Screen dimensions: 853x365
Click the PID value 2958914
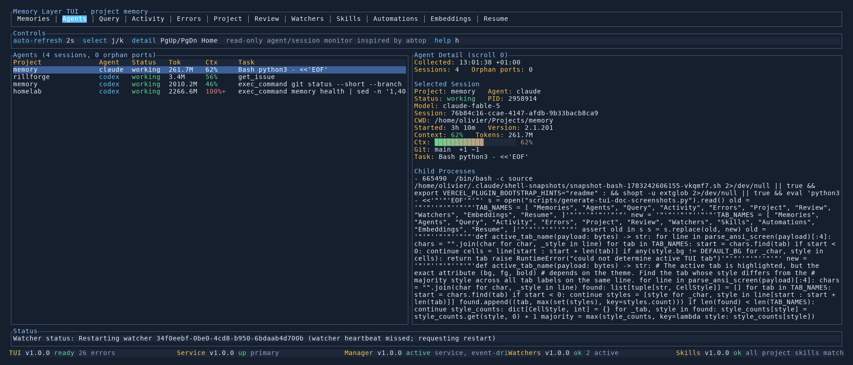522,99
